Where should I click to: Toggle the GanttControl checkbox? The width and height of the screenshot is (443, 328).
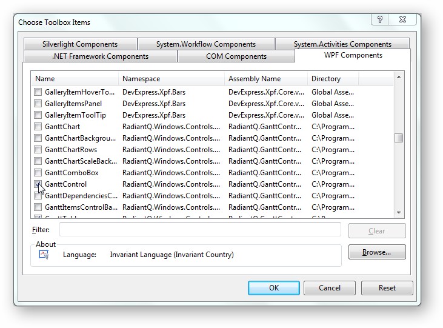tap(38, 184)
